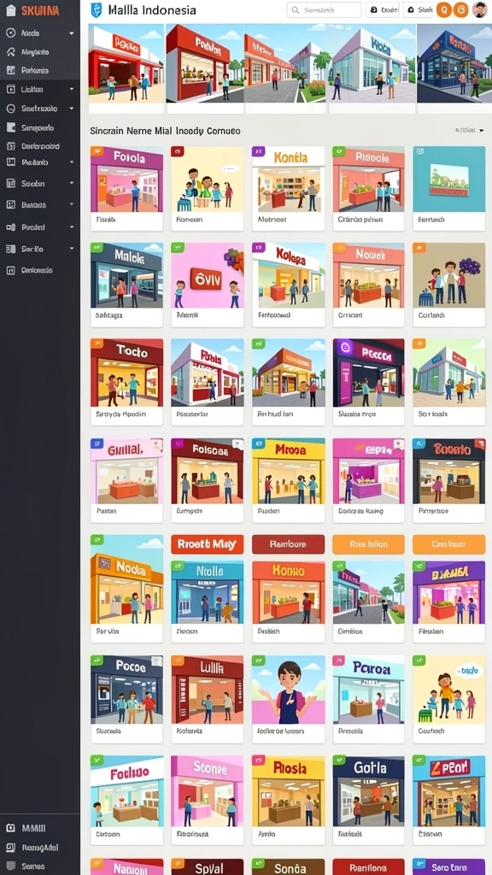492x875 pixels.
Task: Click the person icon in the second sidebar row
Action: (10, 52)
